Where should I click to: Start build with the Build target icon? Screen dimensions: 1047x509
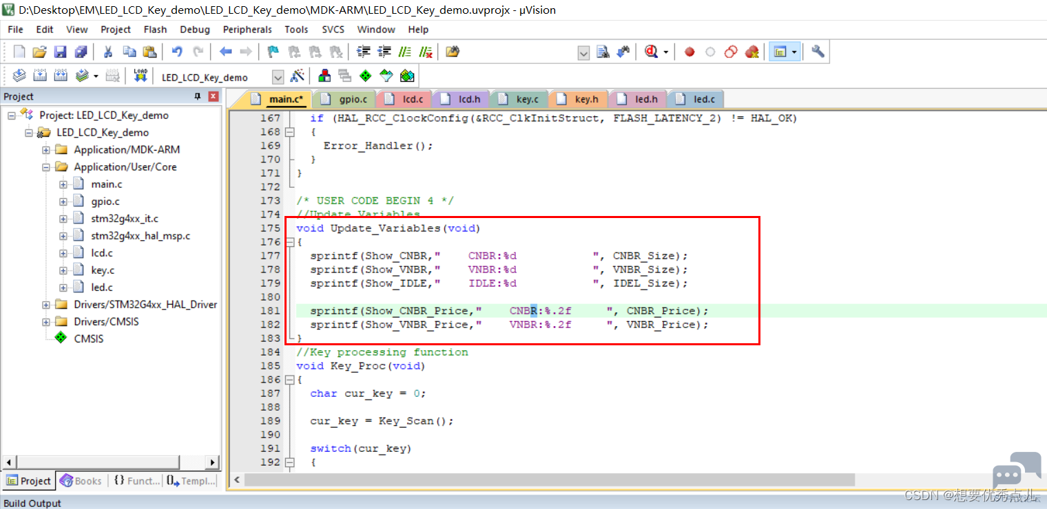[41, 76]
